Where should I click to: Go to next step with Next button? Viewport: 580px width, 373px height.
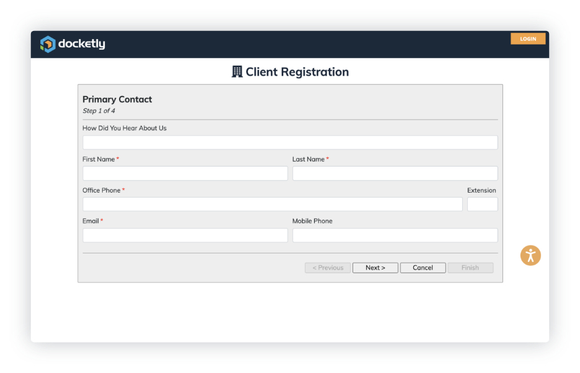coord(375,268)
